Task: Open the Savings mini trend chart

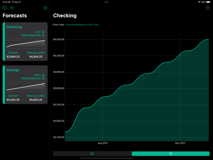Action: [26, 87]
